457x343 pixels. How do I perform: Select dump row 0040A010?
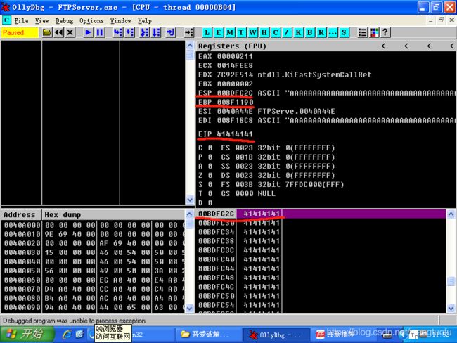[94, 234]
